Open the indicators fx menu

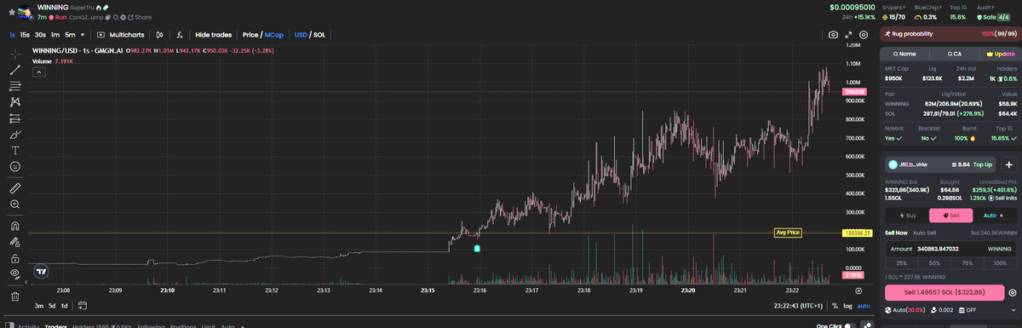tap(180, 35)
